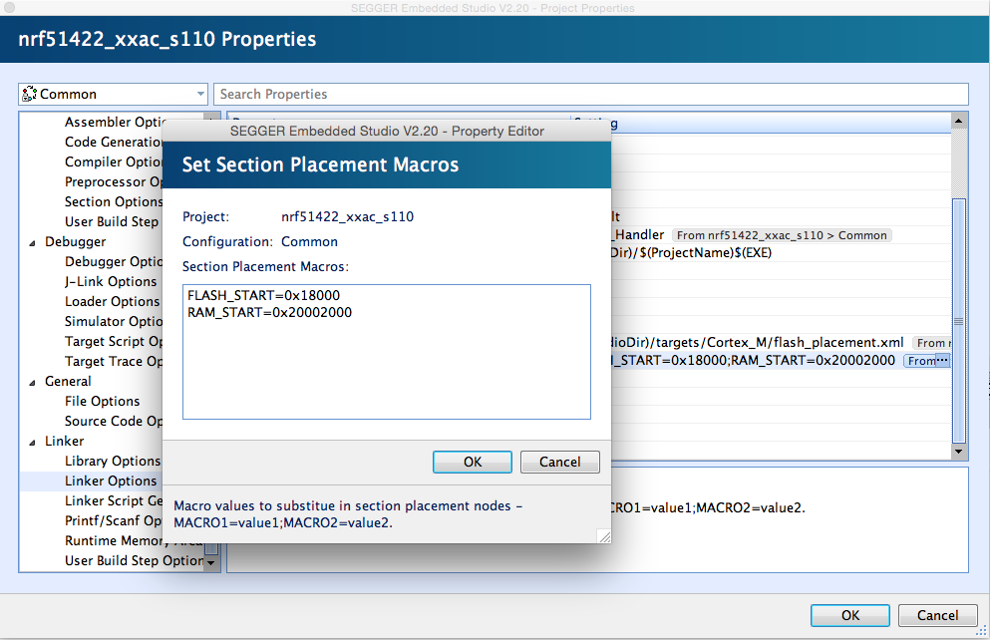990x640 pixels.
Task: Select Library Options in the tree
Action: (113, 461)
